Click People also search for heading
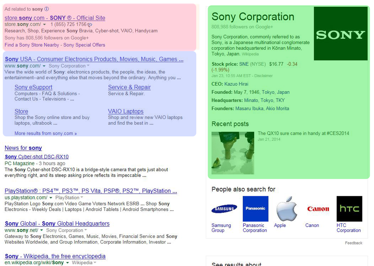 tap(243, 189)
